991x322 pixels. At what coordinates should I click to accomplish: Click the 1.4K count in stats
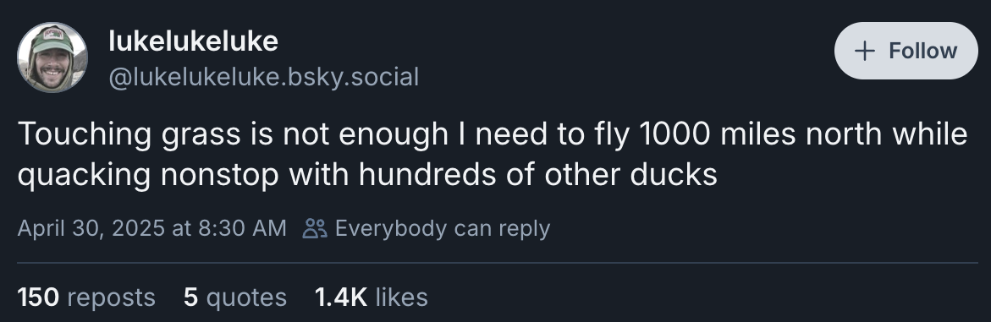341,297
